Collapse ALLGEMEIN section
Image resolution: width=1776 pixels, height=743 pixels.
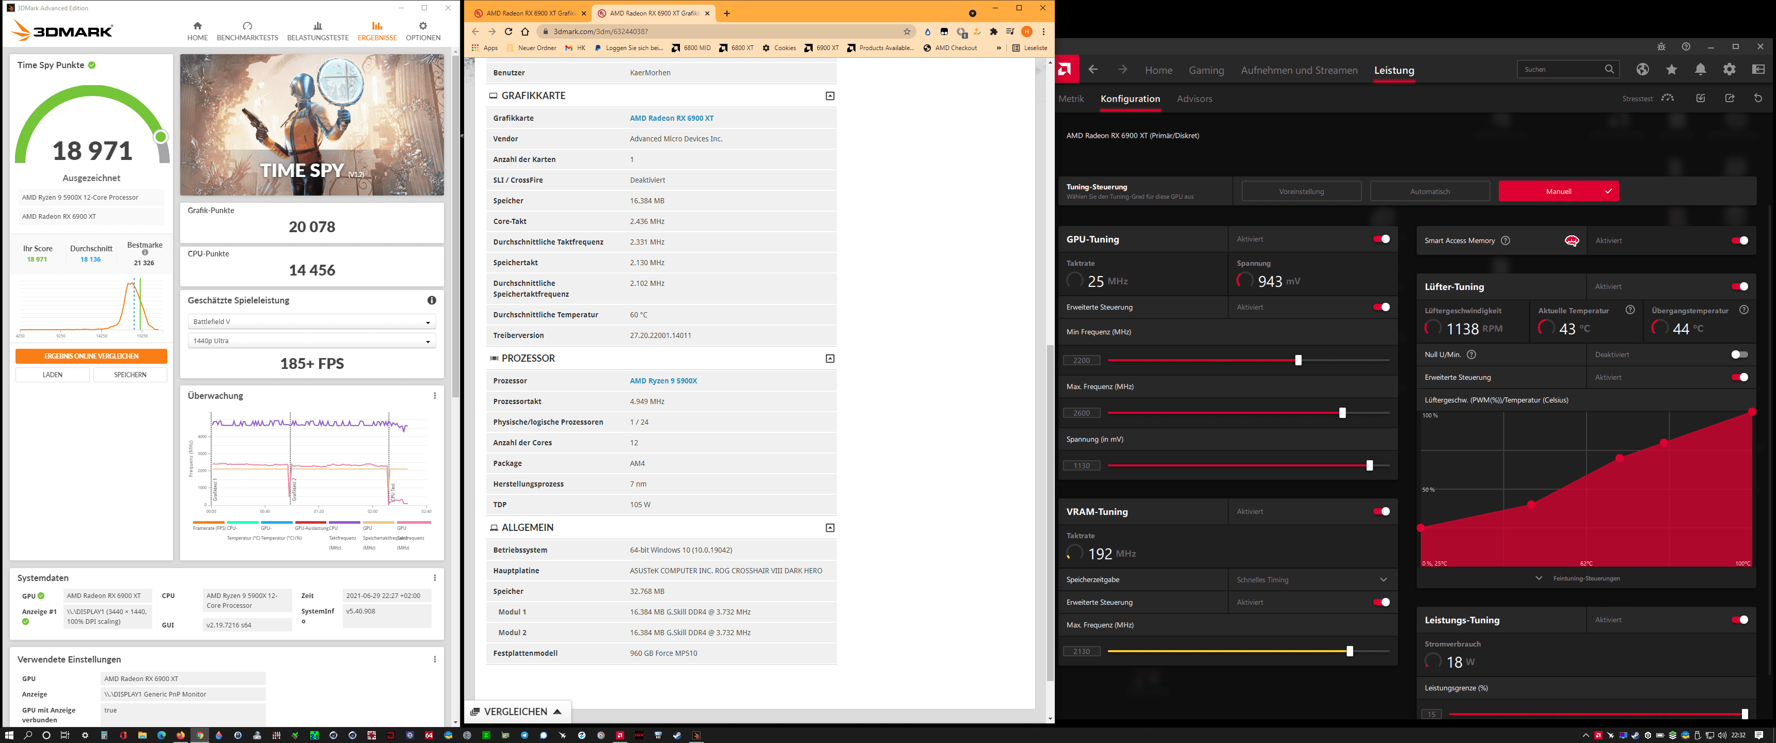(x=830, y=528)
